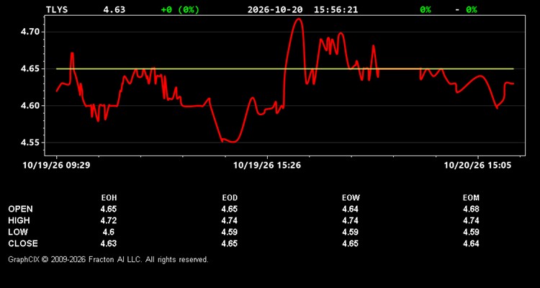Click the EOM column header

click(471, 198)
